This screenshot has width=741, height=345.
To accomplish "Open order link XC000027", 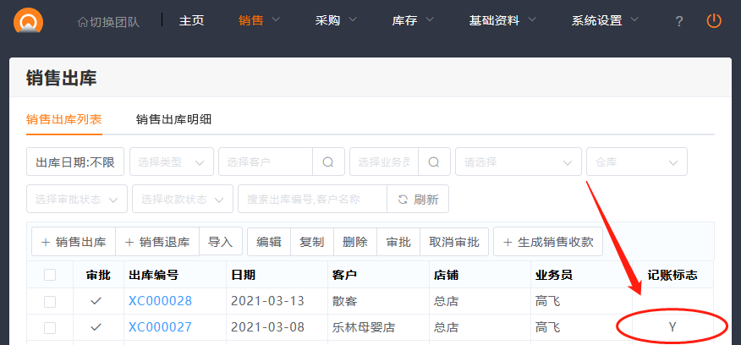I will point(160,327).
